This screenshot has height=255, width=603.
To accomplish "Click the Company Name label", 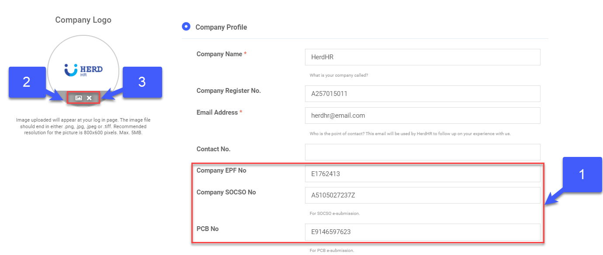I will (x=219, y=54).
